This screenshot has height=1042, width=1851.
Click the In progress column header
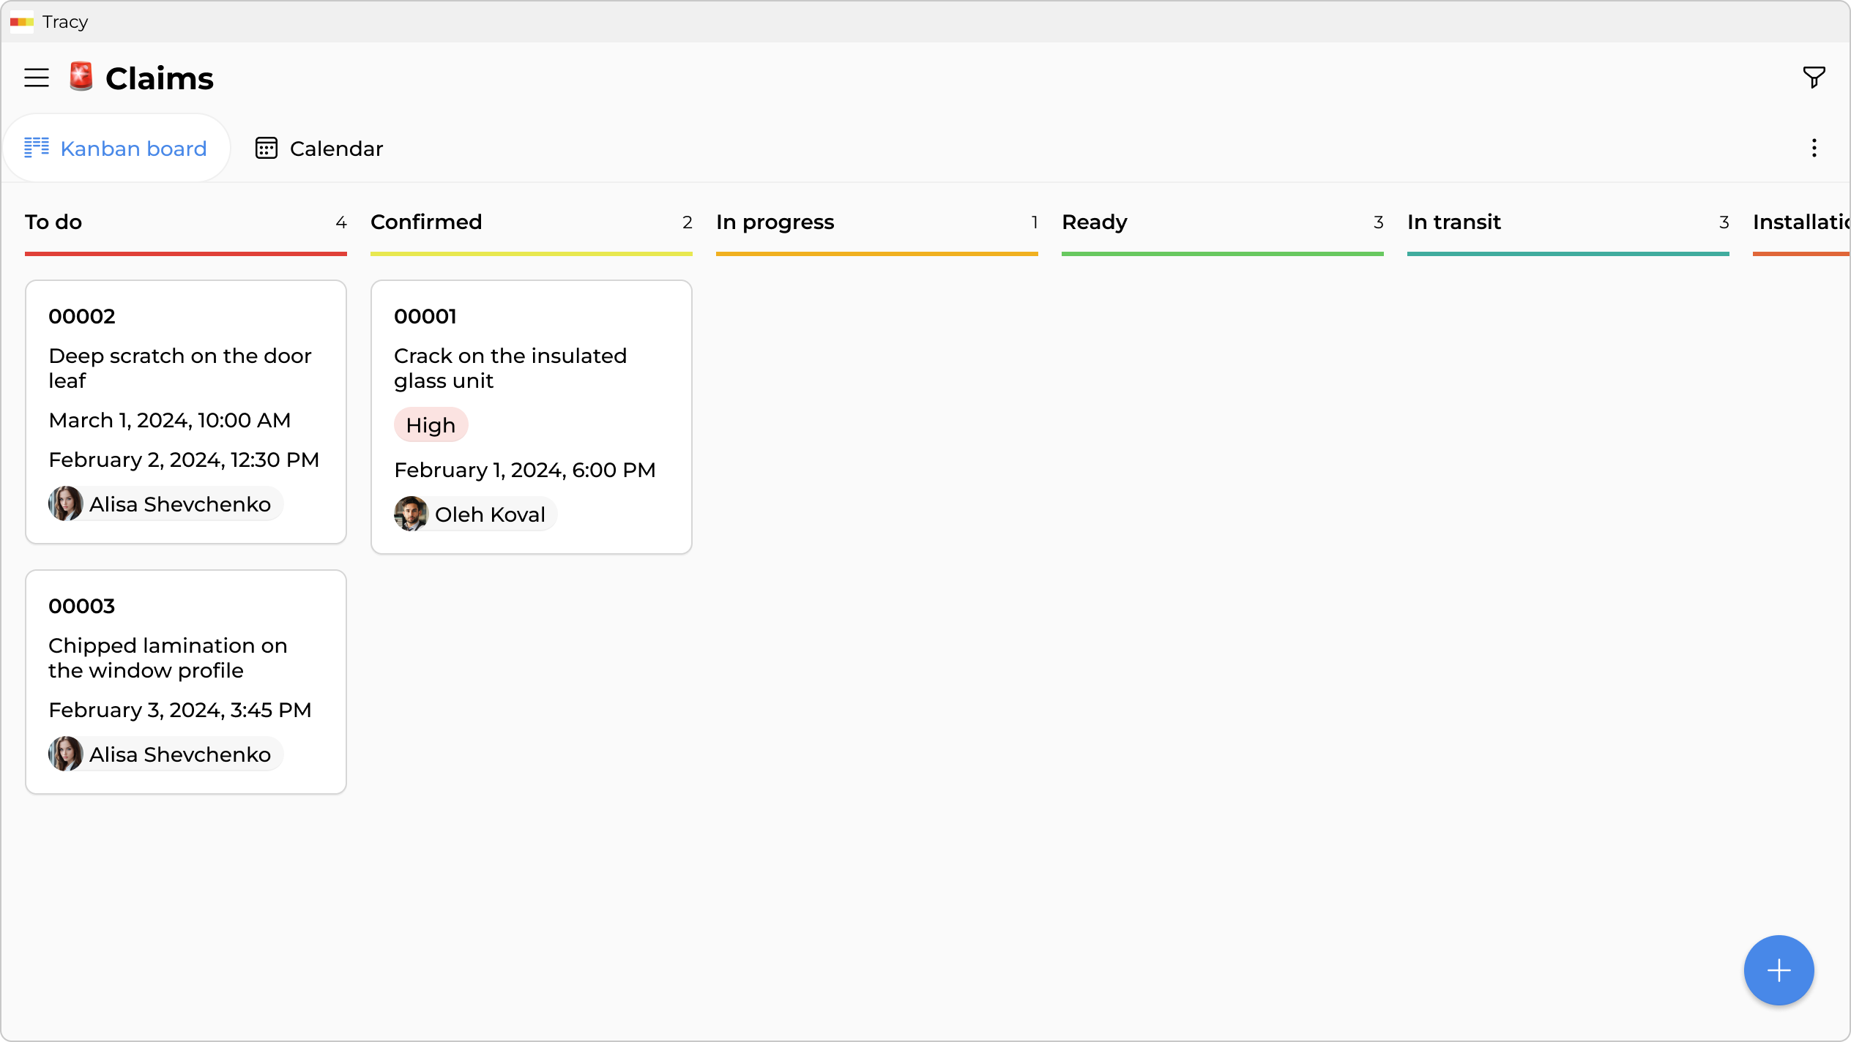click(x=775, y=222)
